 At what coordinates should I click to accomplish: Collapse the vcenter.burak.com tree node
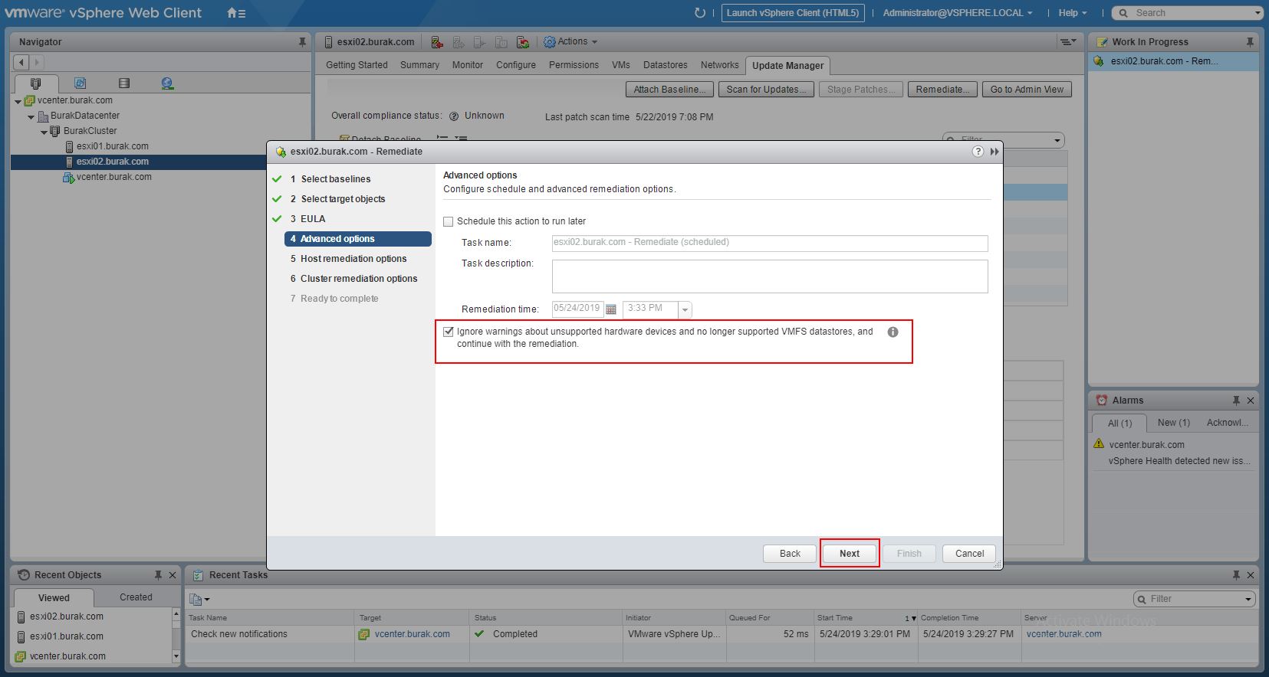tap(18, 101)
